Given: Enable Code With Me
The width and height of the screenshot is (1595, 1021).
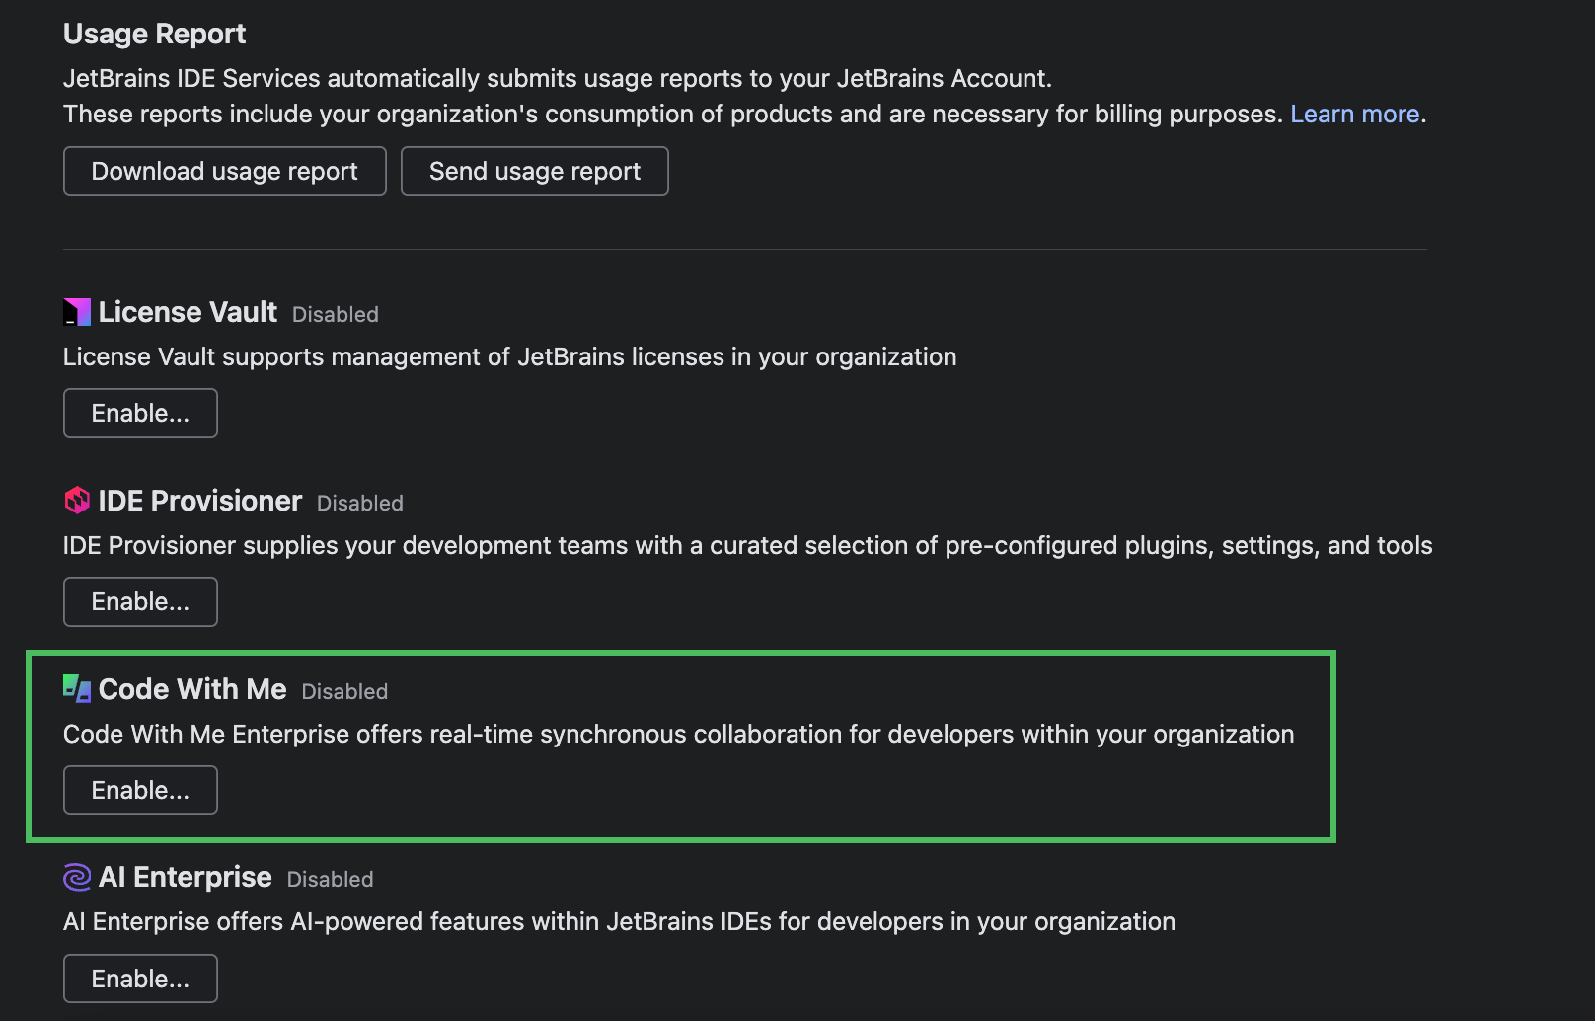Looking at the screenshot, I should 139,789.
